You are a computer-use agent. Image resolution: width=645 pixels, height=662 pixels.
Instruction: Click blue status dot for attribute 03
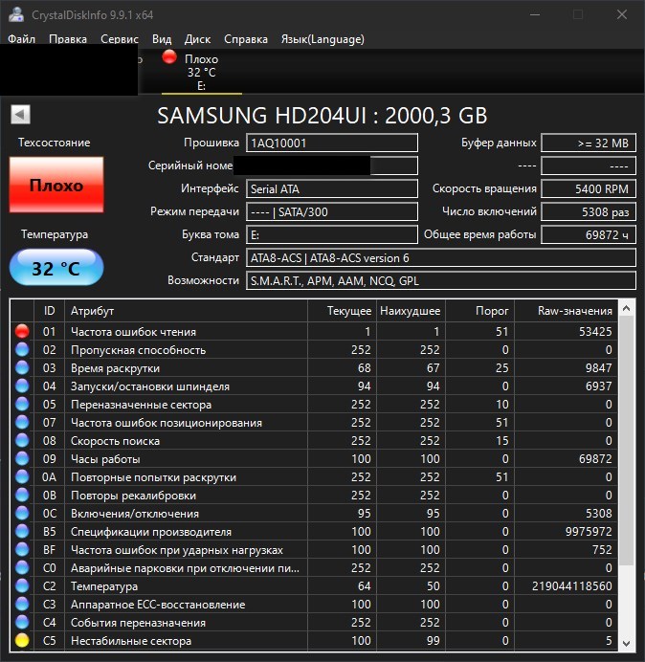click(x=22, y=367)
